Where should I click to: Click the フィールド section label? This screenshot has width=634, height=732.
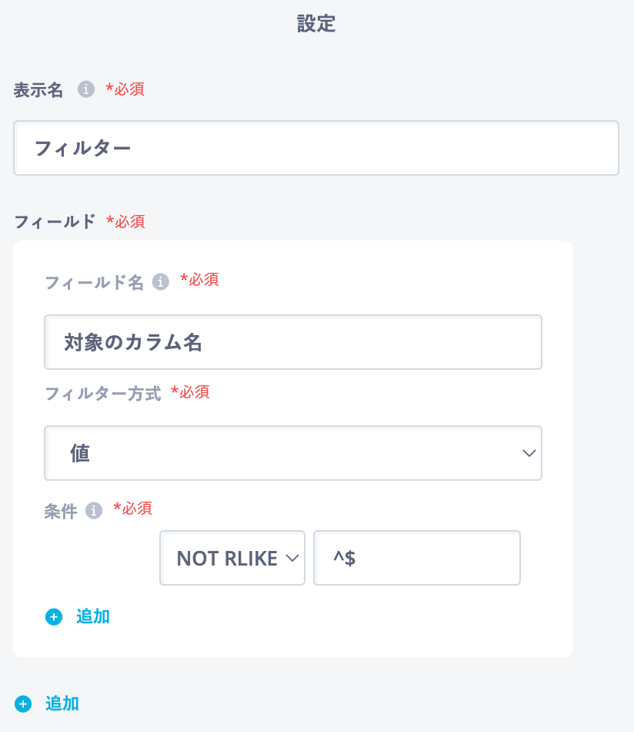pyautogui.click(x=55, y=221)
